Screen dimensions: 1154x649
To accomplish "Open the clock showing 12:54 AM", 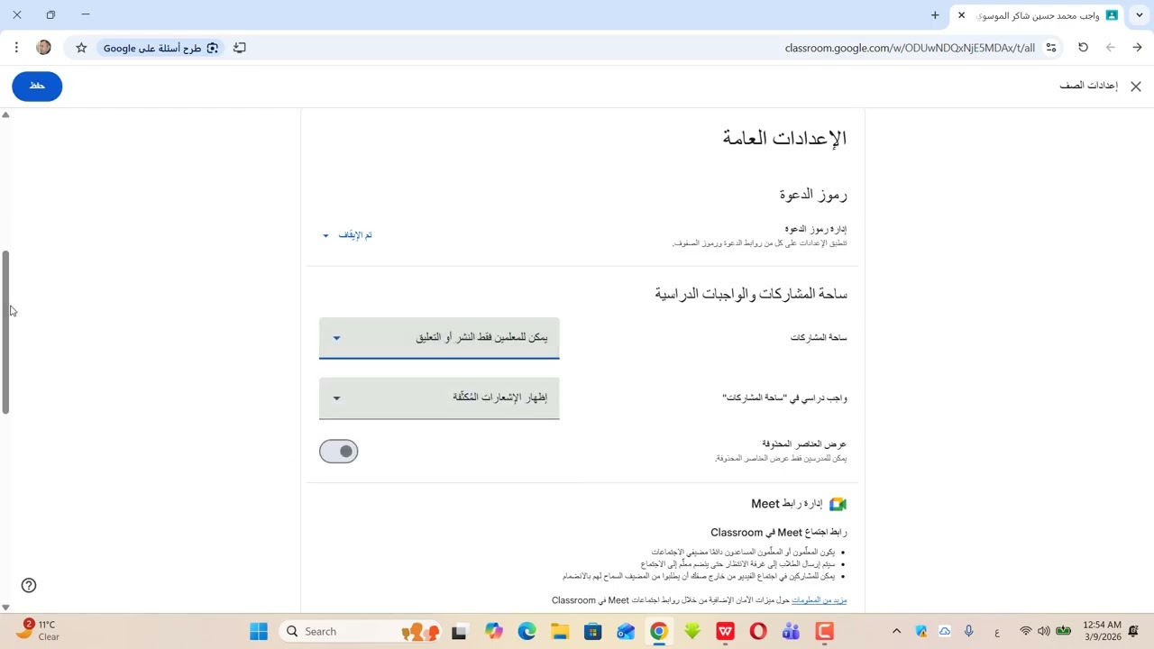I will coord(1101,632).
